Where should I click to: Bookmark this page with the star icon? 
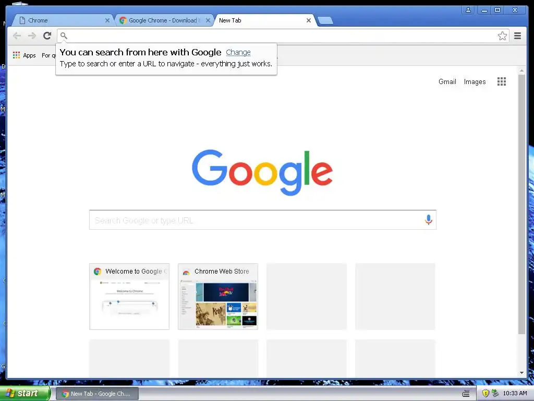coord(502,36)
